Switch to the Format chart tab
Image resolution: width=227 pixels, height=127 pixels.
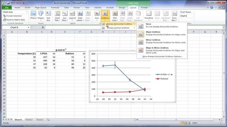pyautogui.click(x=144, y=7)
